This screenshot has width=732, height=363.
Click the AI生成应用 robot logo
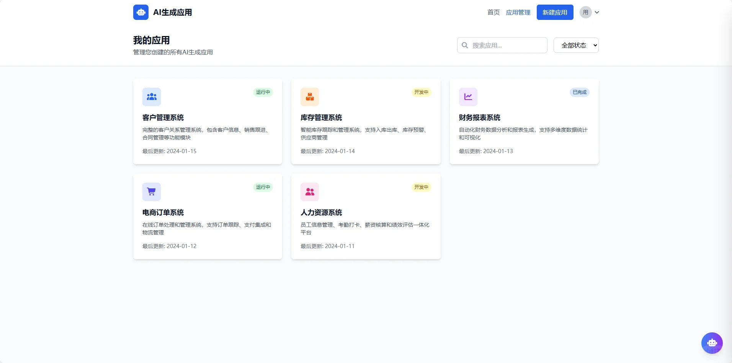141,12
